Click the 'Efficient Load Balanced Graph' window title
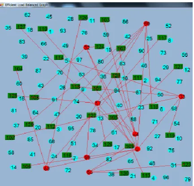Viewport: 194px width, 186px height. [x=26, y=5]
